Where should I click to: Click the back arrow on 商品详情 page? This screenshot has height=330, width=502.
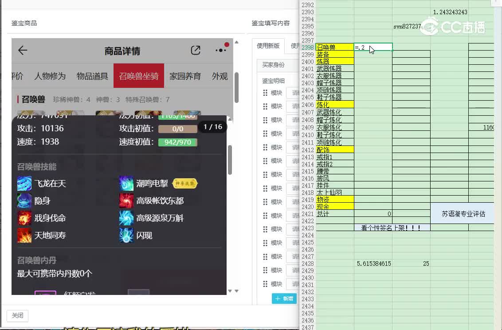tap(22, 50)
